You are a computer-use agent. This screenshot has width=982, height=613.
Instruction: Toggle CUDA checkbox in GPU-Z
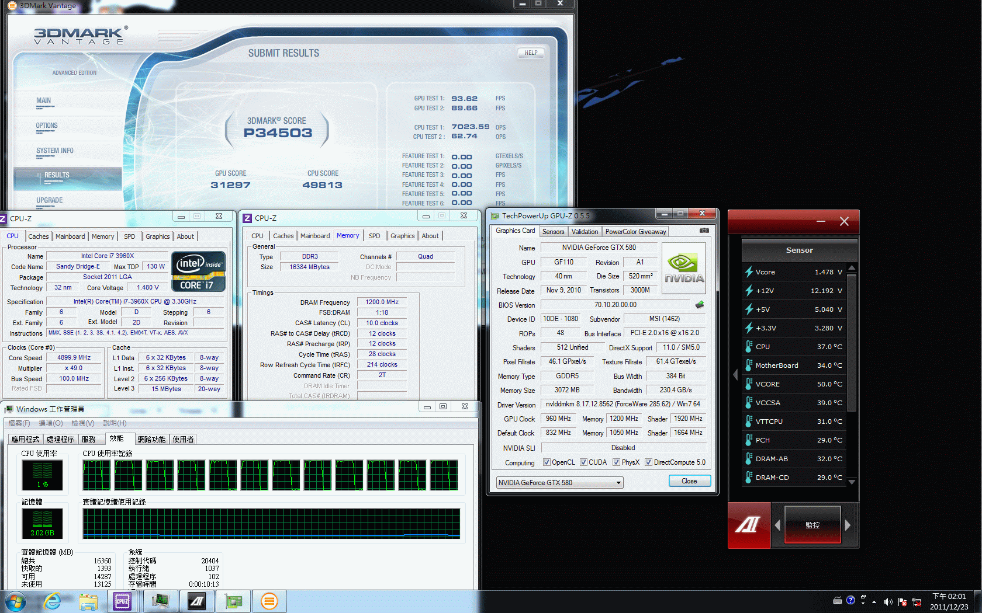583,462
